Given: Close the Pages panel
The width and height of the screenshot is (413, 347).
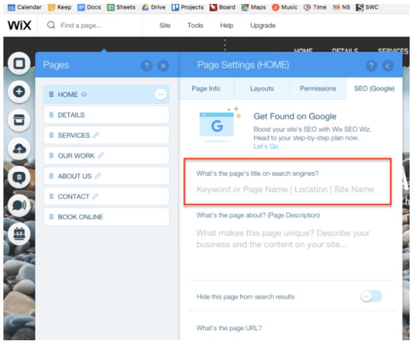Looking at the screenshot, I should coord(163,65).
